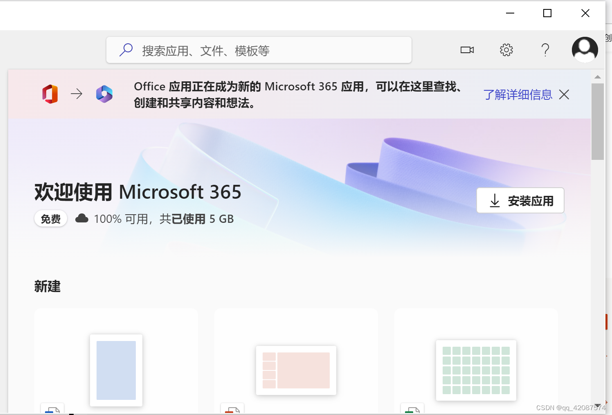Maximize the Microsoft 365 window

click(547, 13)
